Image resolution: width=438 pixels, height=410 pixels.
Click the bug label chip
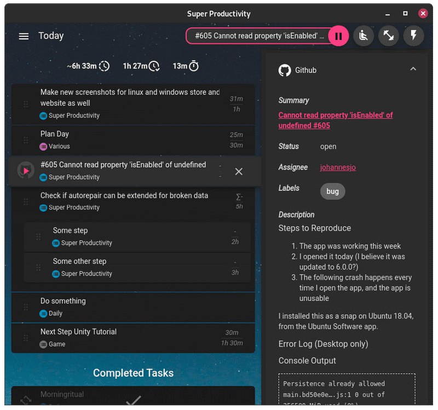(332, 191)
